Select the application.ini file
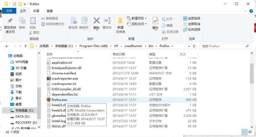256x137 pixels. [x=122, y=63]
